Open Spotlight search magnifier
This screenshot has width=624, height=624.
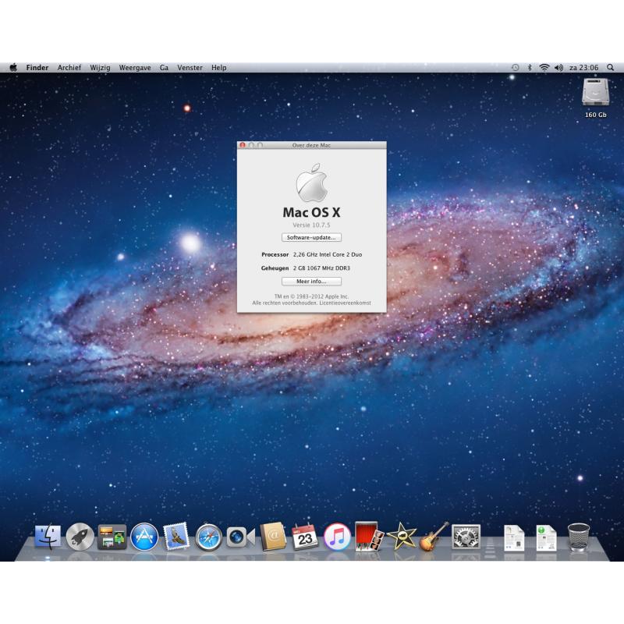coord(610,68)
